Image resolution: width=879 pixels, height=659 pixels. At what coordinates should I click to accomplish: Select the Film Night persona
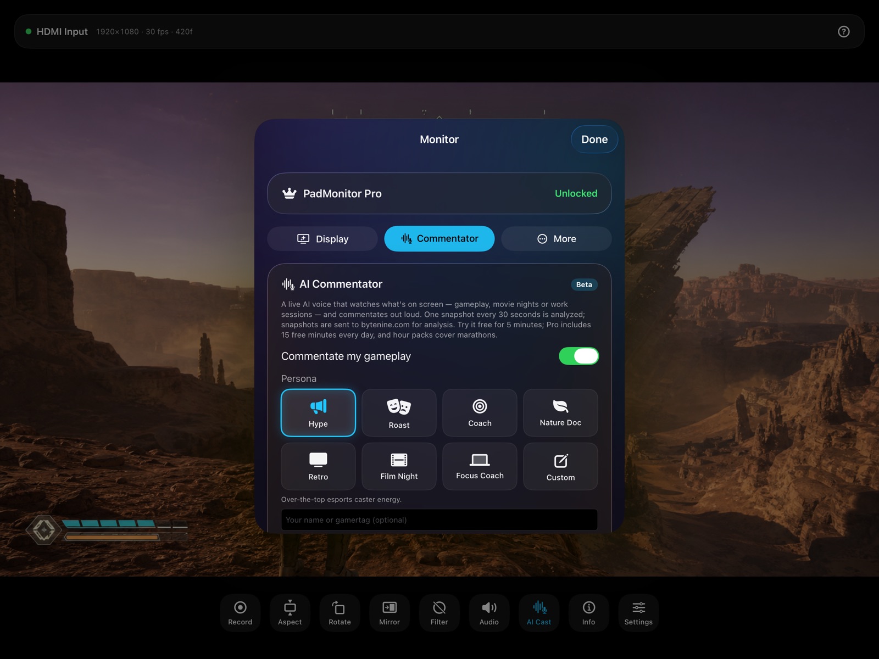point(399,466)
